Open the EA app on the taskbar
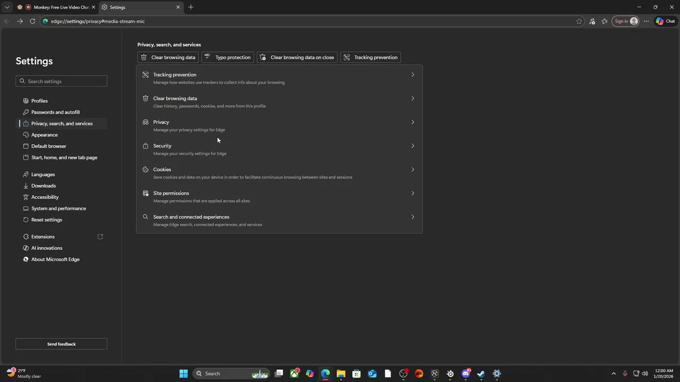The height and width of the screenshot is (382, 680). (x=419, y=374)
